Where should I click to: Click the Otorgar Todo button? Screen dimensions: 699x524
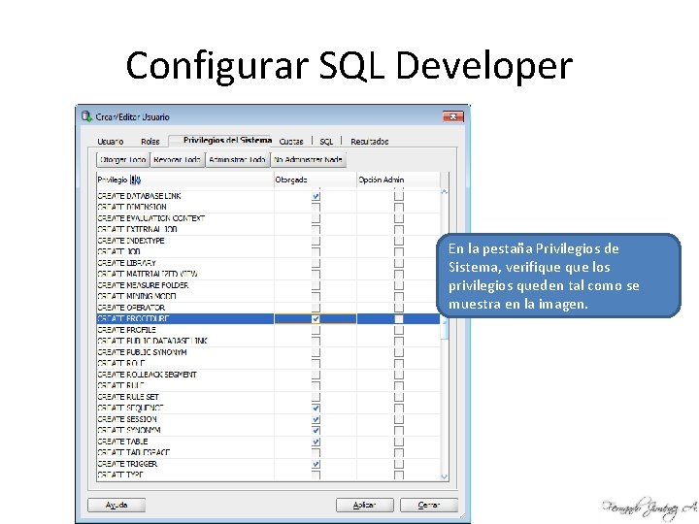click(x=123, y=159)
